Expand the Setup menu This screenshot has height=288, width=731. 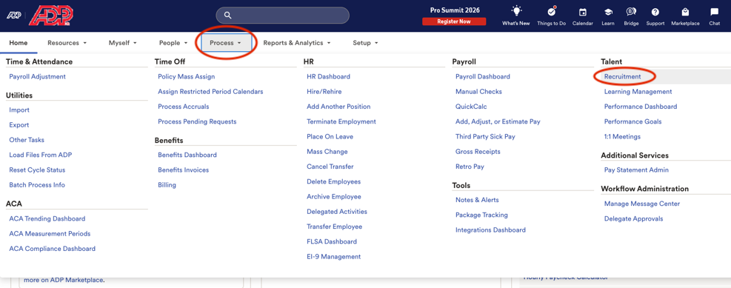coord(365,43)
